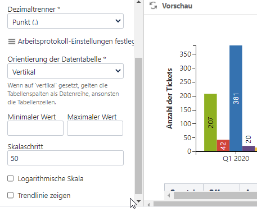257x212 pixels.
Task: Focus the Skalaschritt field containing 50
Action: pyautogui.click(x=65, y=158)
